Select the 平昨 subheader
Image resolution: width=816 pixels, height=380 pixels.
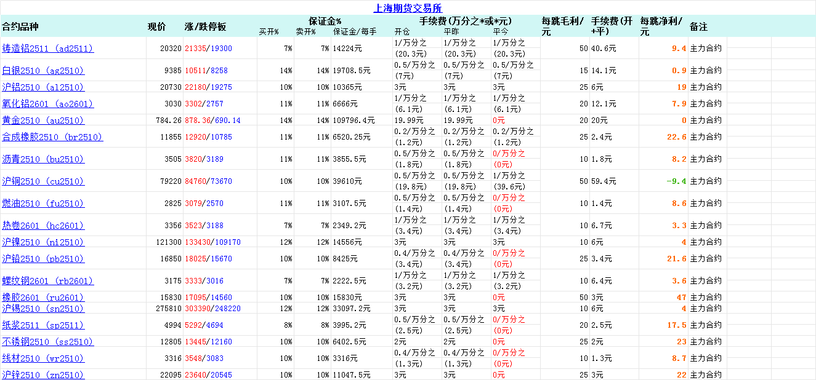[451, 31]
